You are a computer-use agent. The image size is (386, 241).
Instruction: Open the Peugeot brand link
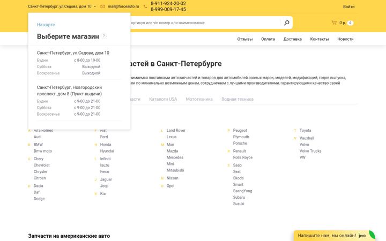click(240, 130)
